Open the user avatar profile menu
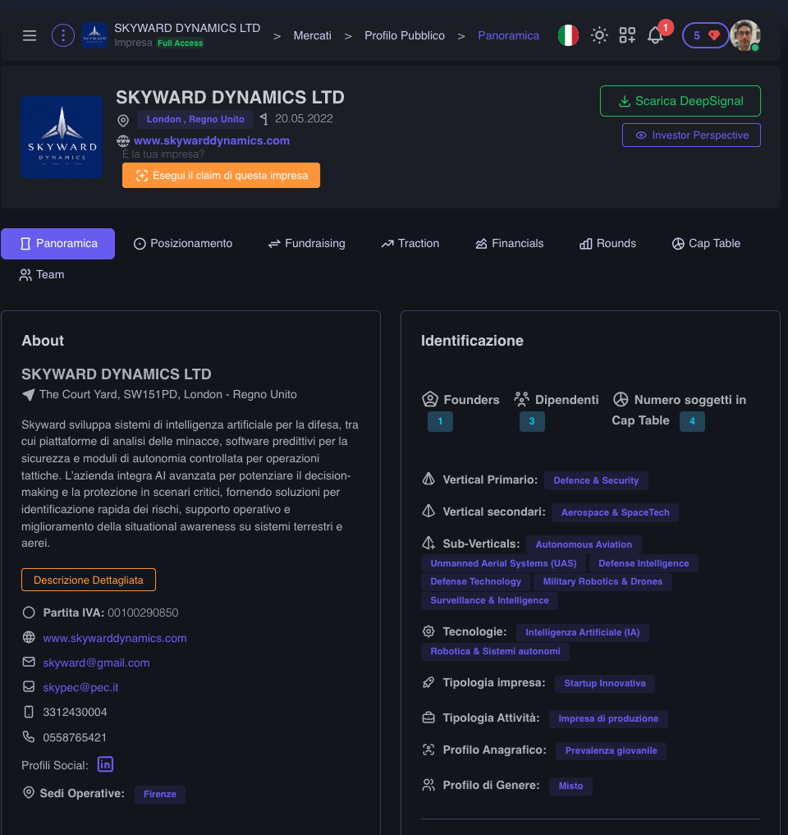788x835 pixels. pyautogui.click(x=744, y=35)
